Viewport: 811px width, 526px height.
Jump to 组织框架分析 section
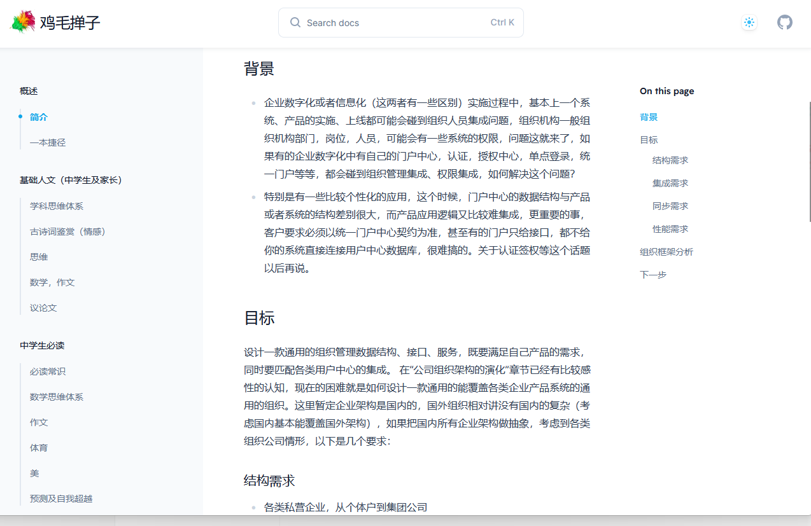tap(666, 251)
